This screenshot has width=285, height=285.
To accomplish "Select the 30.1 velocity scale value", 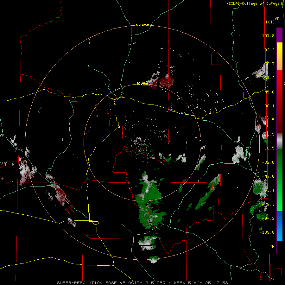I will pyautogui.click(x=269, y=106).
